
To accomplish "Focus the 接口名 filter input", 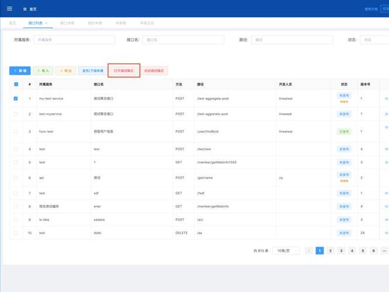I will point(183,40).
